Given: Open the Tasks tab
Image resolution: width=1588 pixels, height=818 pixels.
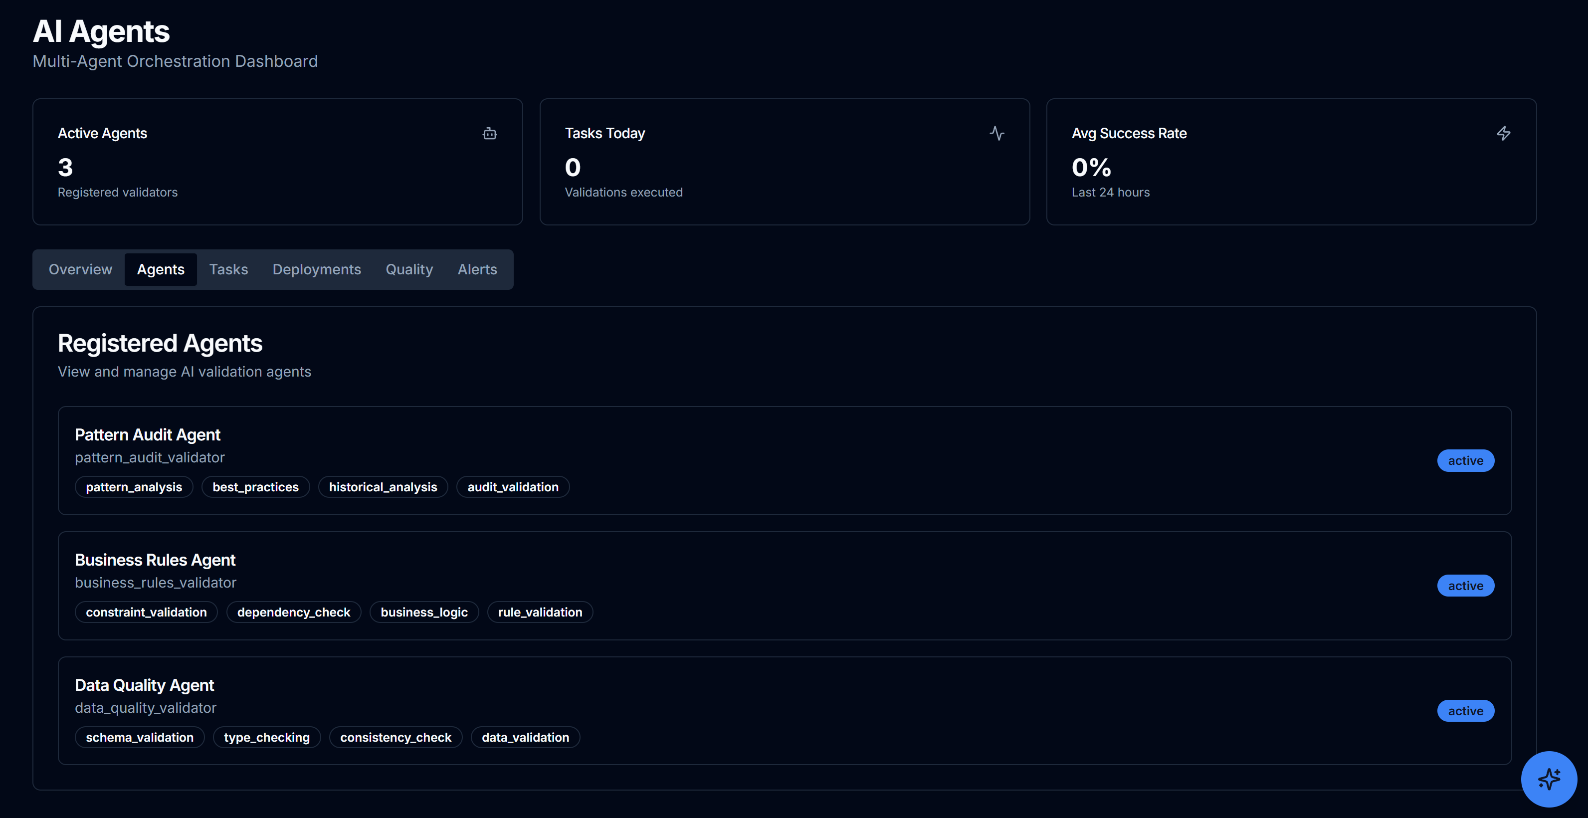Looking at the screenshot, I should tap(229, 269).
